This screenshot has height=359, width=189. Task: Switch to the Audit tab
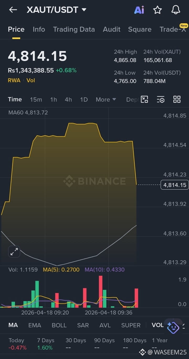click(x=112, y=29)
